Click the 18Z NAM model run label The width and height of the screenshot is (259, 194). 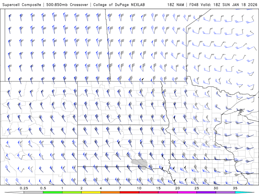(x=175, y=5)
